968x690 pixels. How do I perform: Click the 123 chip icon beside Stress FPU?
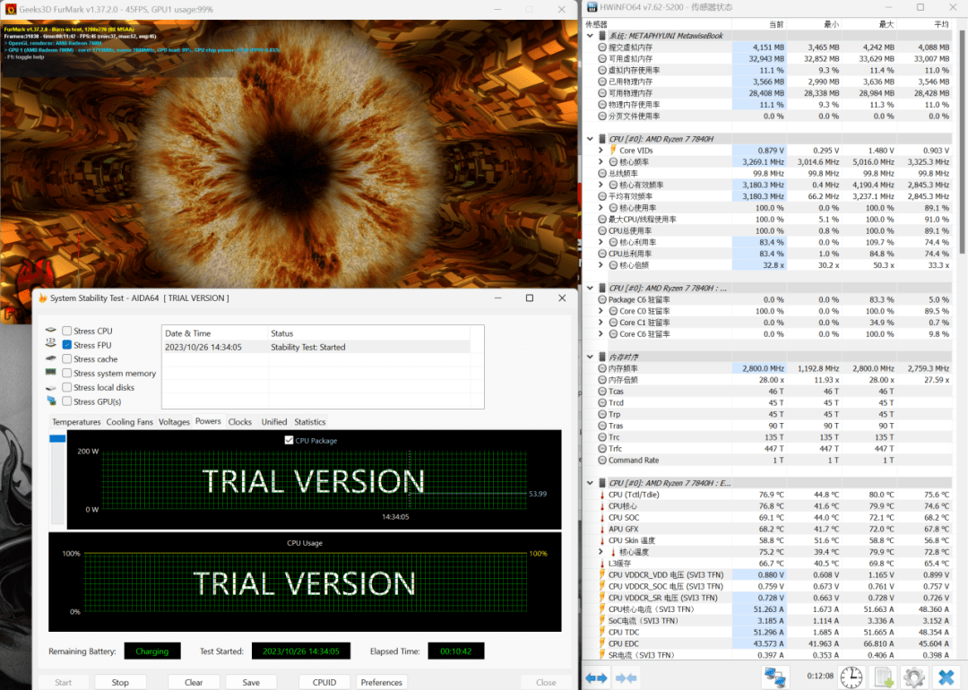coord(50,343)
